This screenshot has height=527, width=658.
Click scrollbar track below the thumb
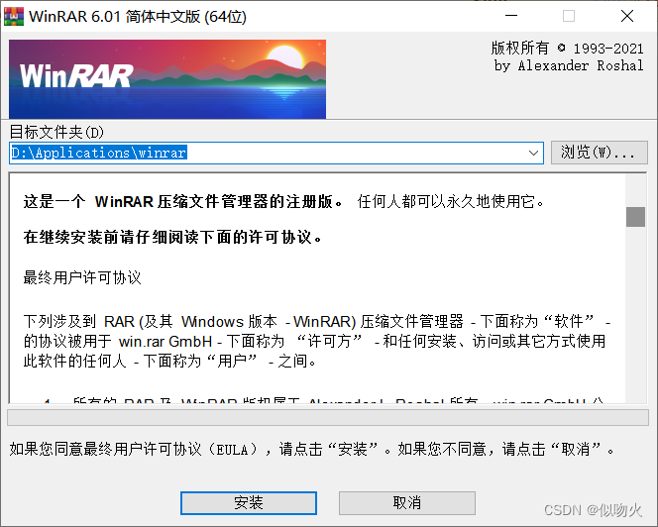pos(635,315)
